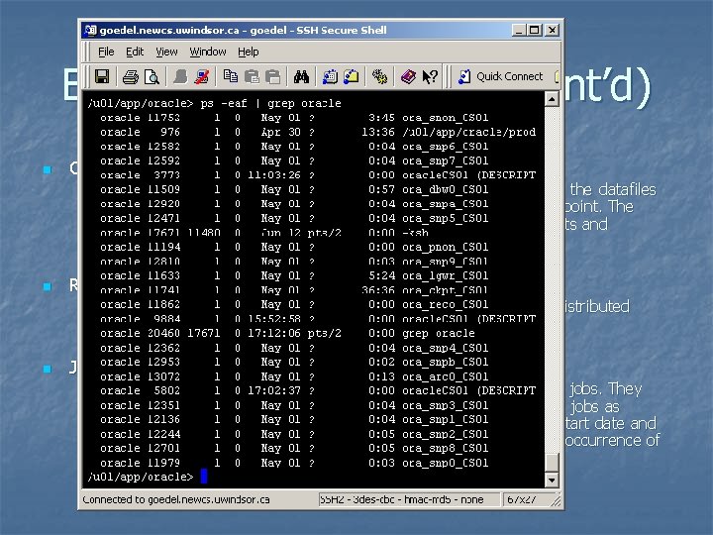Click the Quick Connect button
Screen dimensions: 713x535
500,76
